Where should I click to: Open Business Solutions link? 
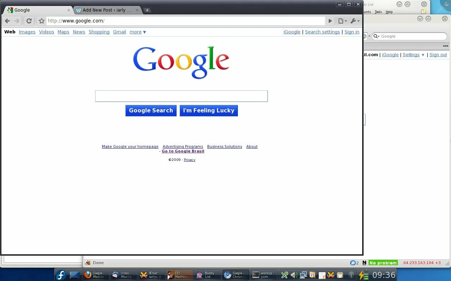click(x=224, y=146)
